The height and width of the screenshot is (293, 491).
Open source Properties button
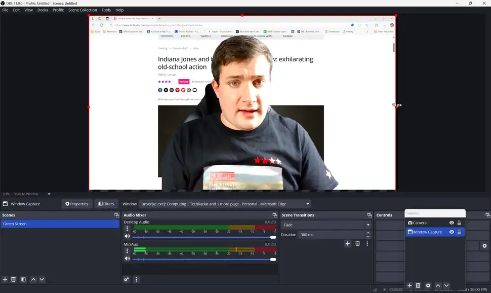pos(77,204)
